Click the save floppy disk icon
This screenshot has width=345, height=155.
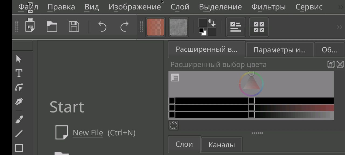pyautogui.click(x=74, y=27)
